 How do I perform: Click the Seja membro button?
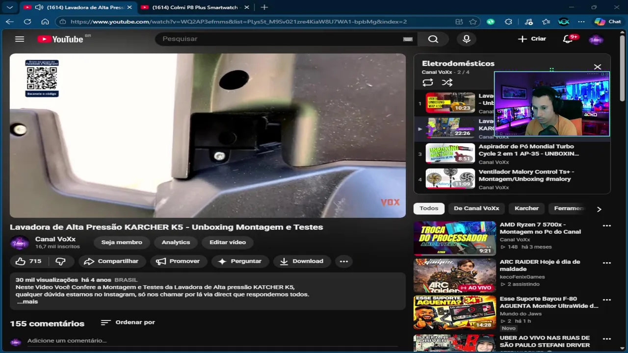point(122,242)
